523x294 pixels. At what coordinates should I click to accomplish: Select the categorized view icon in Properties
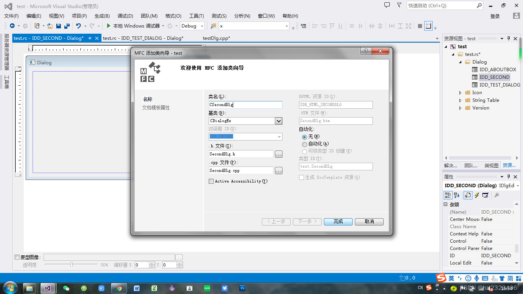[x=448, y=195]
